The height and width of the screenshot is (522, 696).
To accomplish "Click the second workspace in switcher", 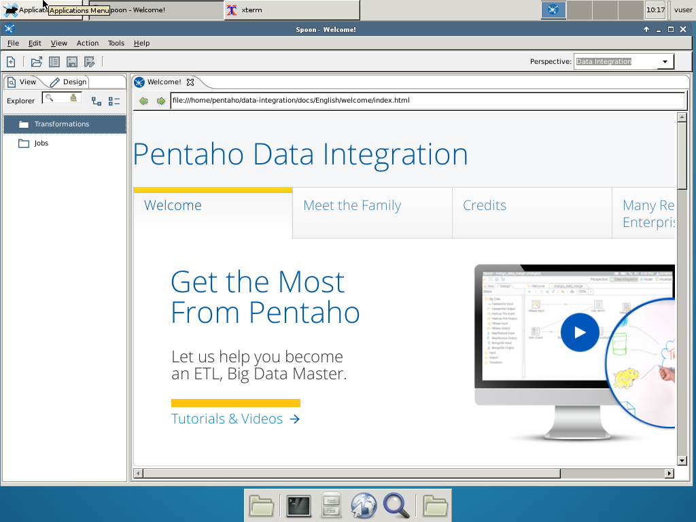I will click(579, 10).
